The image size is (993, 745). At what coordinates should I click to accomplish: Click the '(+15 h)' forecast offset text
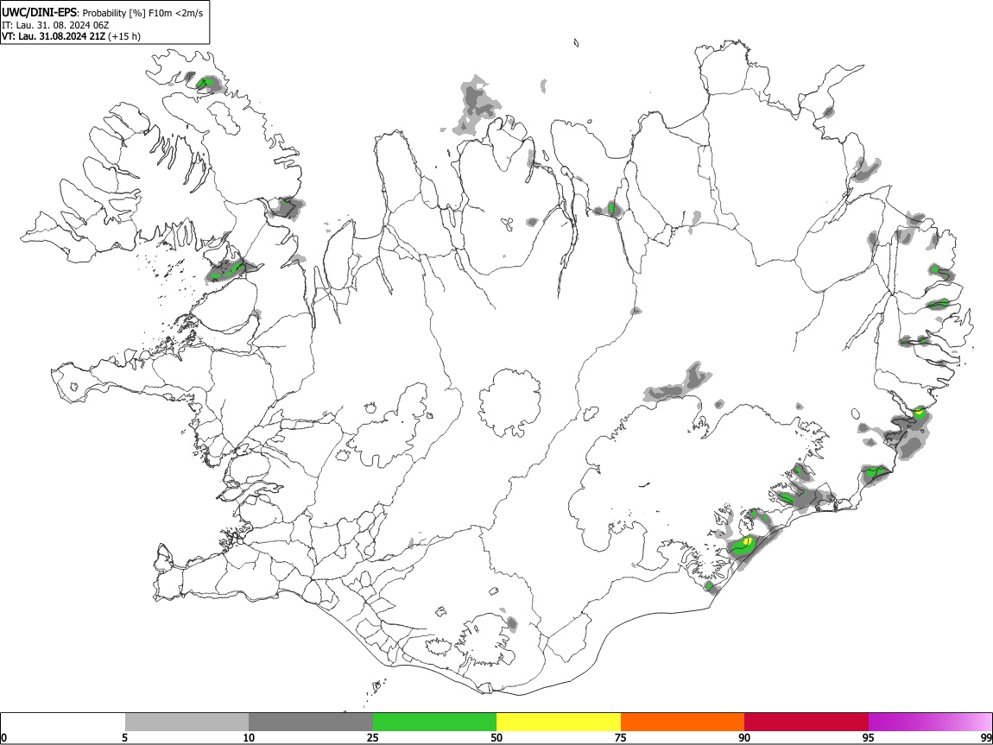click(x=124, y=36)
